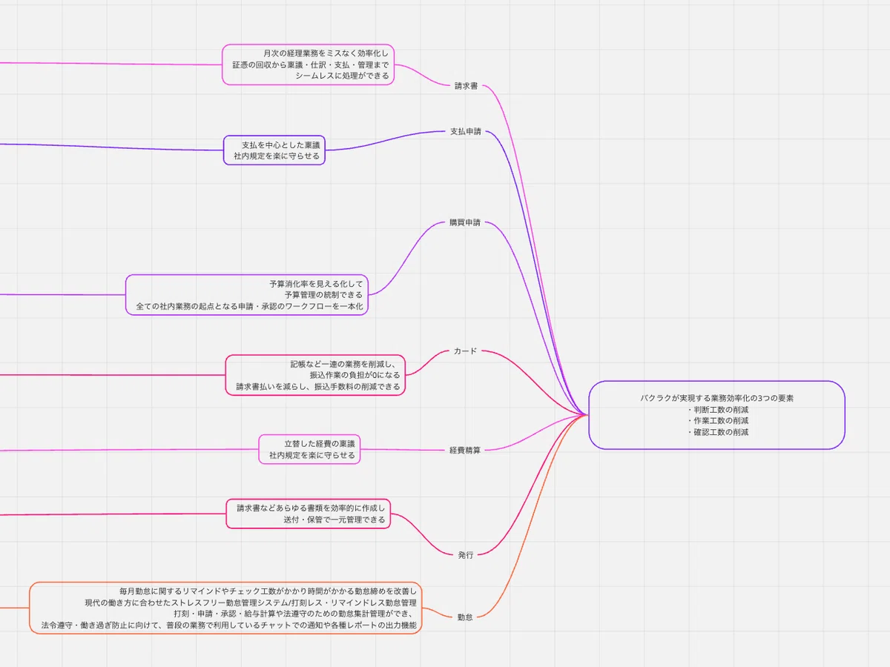The image size is (890, 667).
Task: Click the 毎月勤怠に関するリマインド note box
Action: coord(225,608)
